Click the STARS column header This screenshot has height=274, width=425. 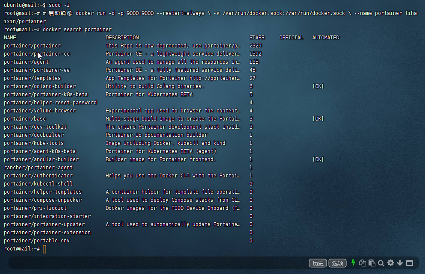[257, 37]
